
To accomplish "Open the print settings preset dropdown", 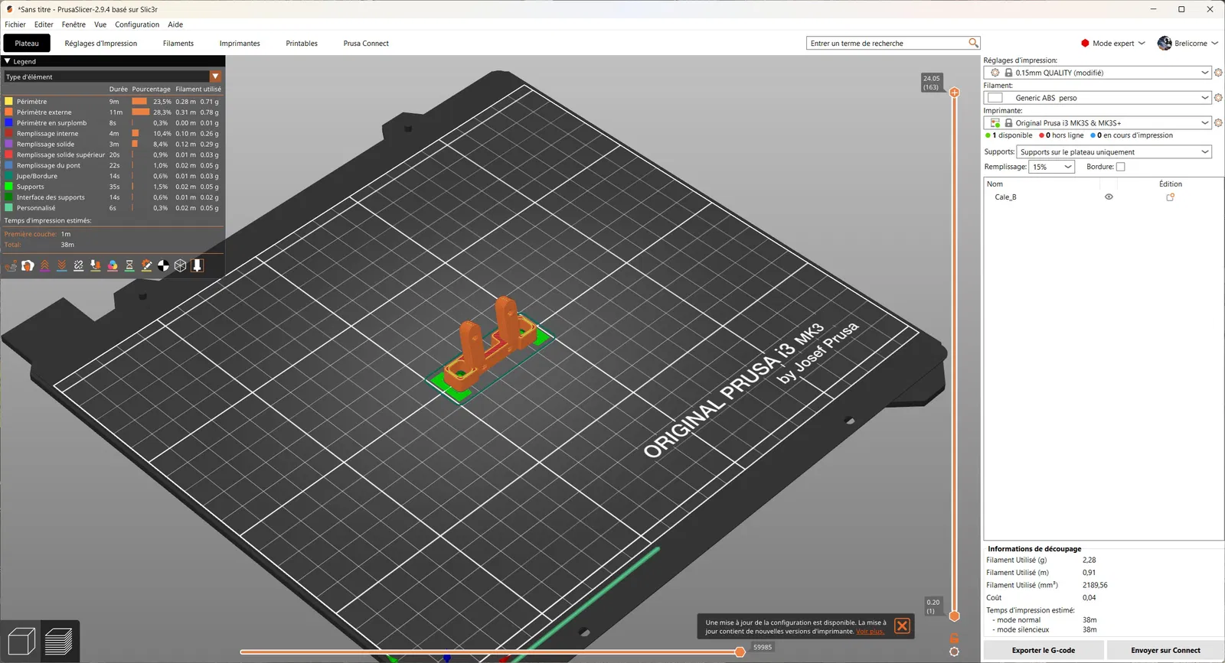I will (1096, 73).
